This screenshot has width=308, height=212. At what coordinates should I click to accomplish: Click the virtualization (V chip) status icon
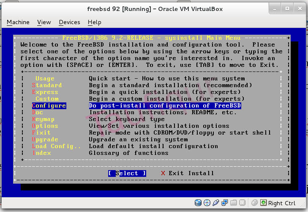coord(243,203)
